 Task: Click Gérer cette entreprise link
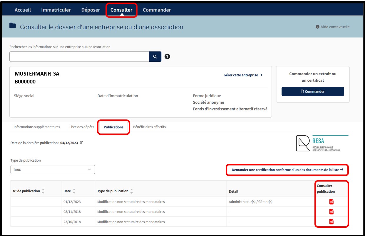coord(243,75)
